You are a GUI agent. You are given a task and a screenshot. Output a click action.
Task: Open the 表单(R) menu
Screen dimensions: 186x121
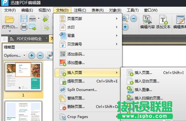(97, 10)
